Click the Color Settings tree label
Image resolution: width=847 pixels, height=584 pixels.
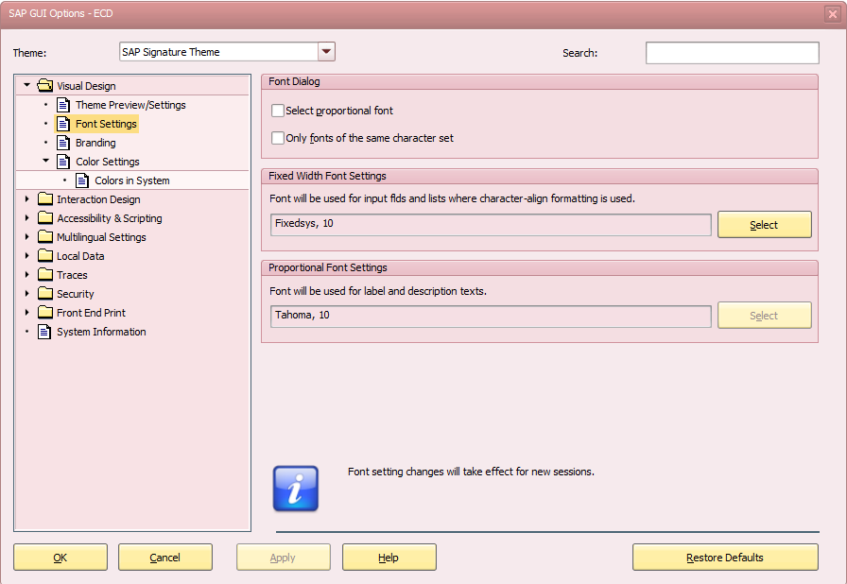(x=108, y=162)
